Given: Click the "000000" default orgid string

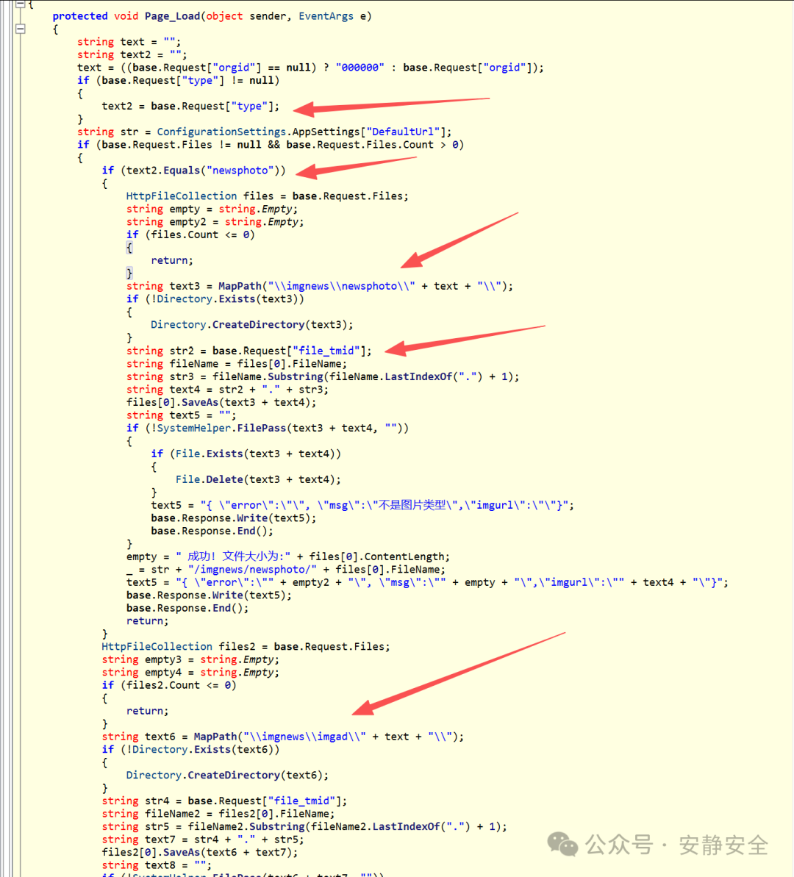Looking at the screenshot, I should click(x=360, y=67).
